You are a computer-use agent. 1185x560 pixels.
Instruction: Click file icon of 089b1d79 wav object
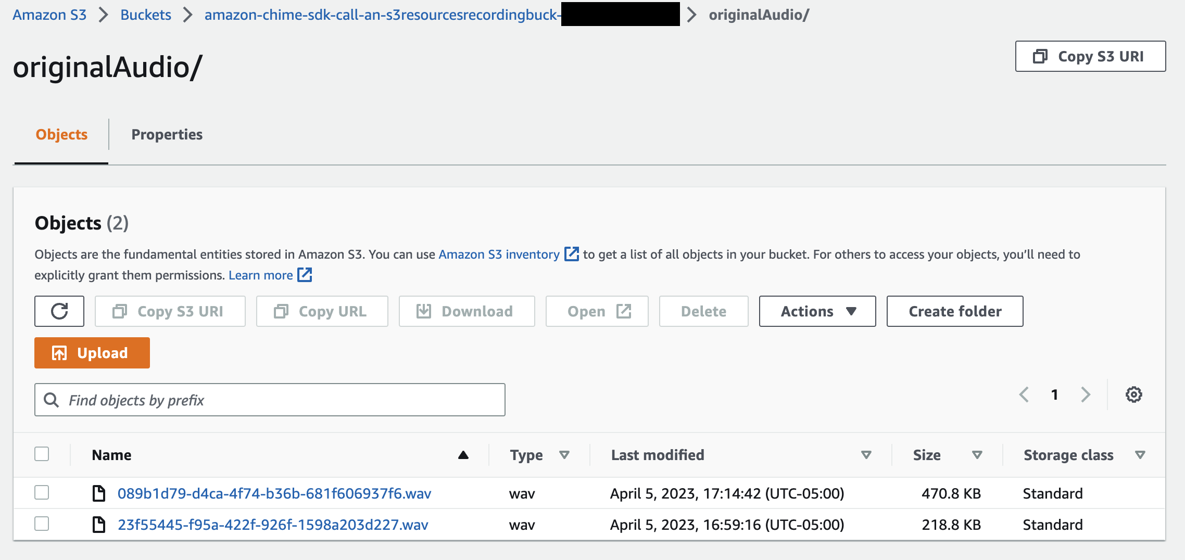click(99, 493)
